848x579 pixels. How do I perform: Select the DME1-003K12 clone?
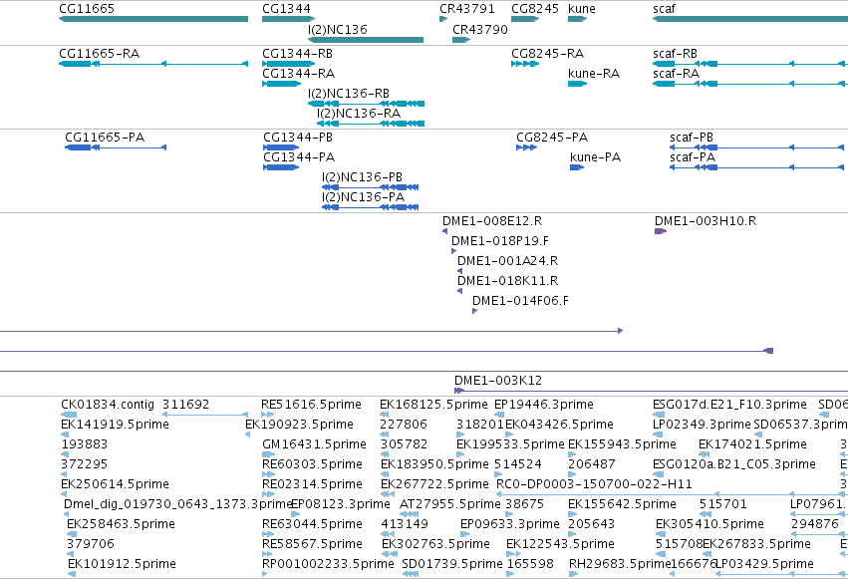pyautogui.click(x=651, y=391)
